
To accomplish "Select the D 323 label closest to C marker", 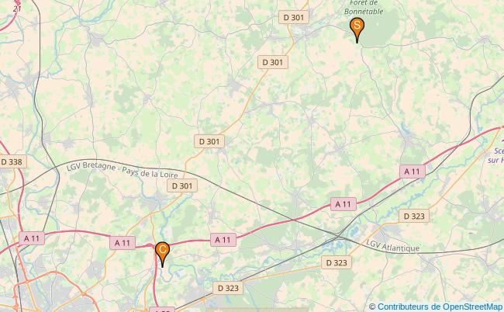I will [228, 288].
